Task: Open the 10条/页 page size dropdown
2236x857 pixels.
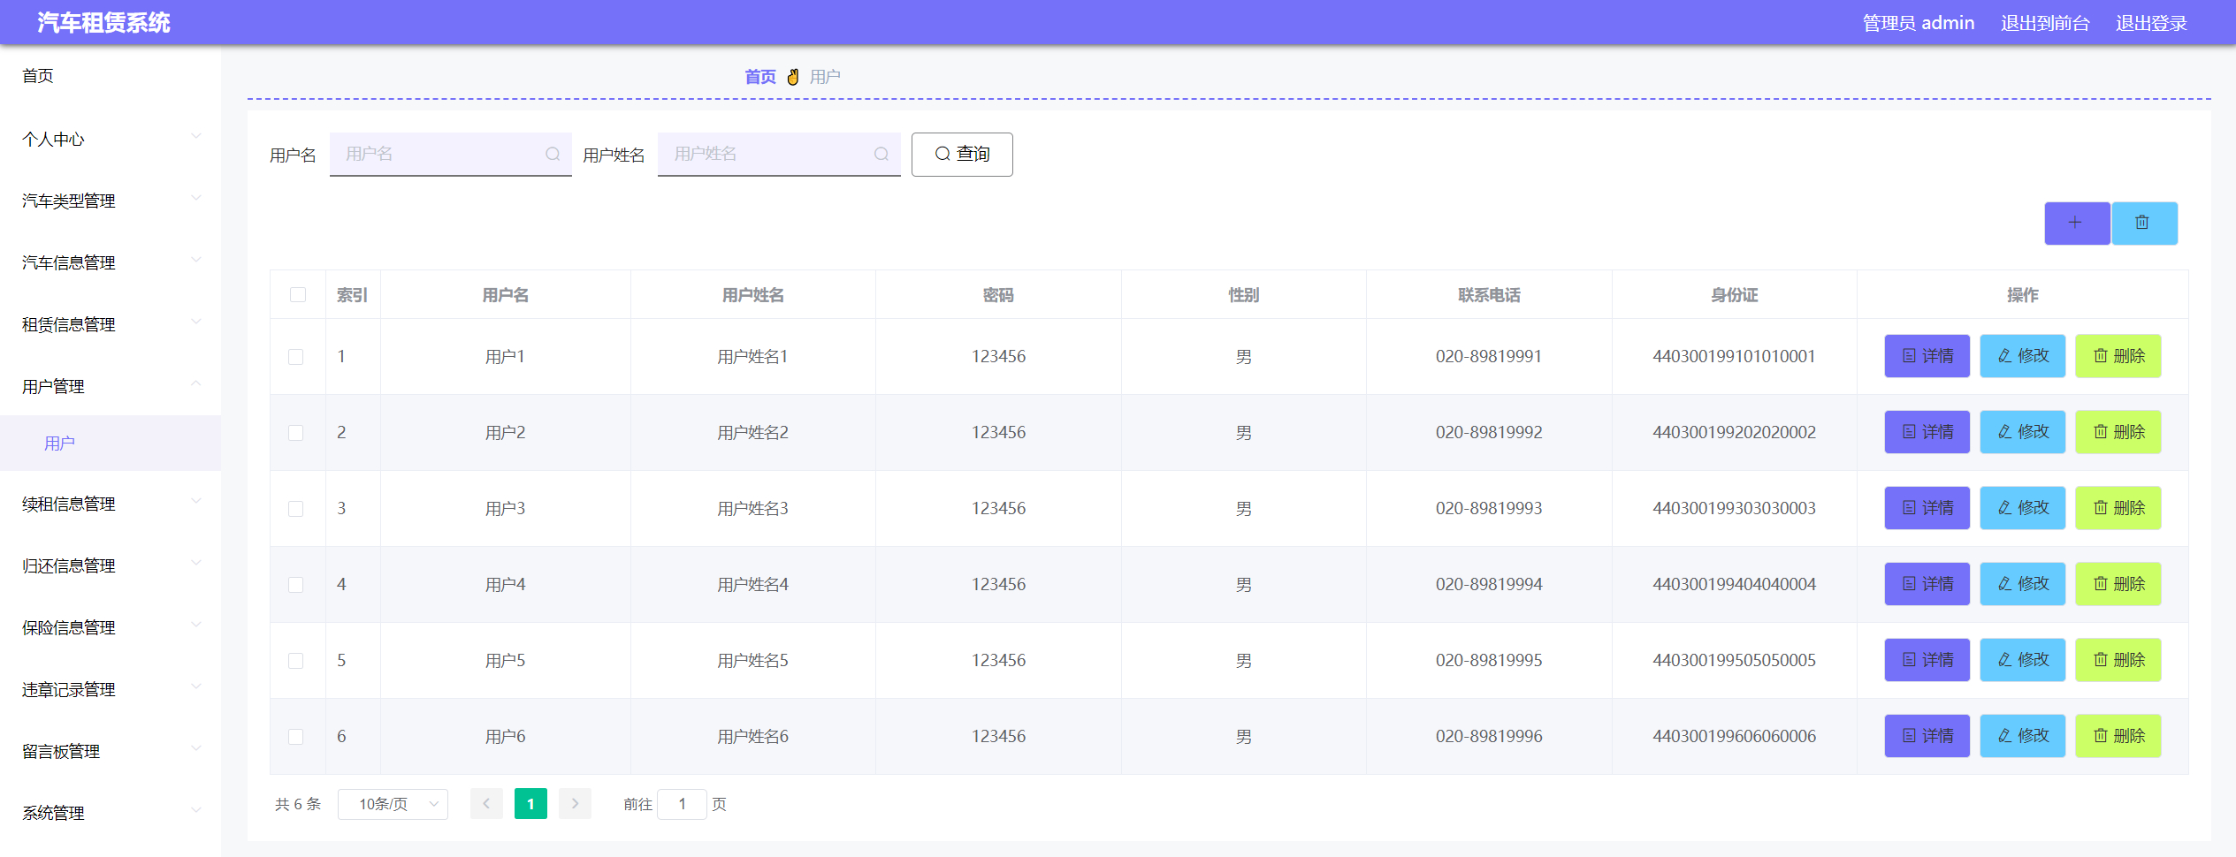Action: coord(393,804)
